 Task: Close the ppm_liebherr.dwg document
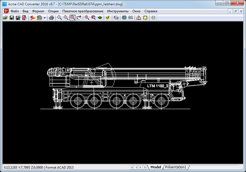(241, 11)
